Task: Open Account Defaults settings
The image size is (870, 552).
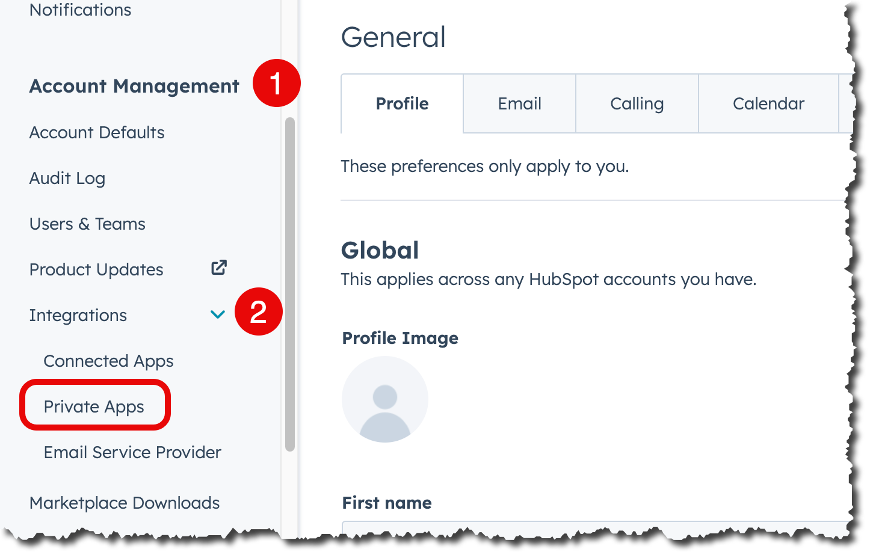Action: pyautogui.click(x=97, y=132)
